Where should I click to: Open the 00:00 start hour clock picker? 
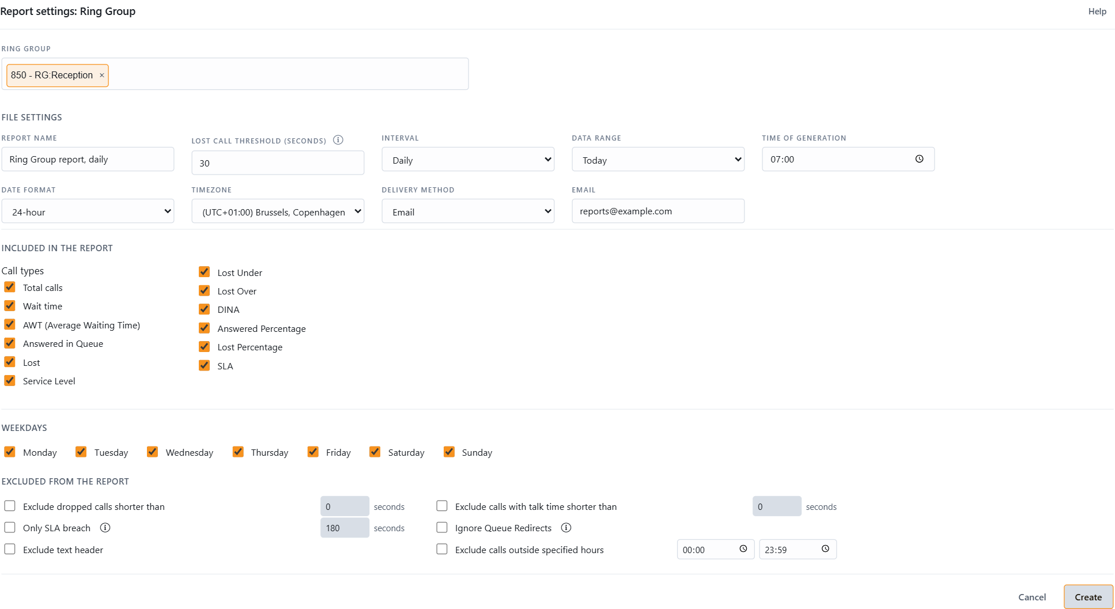coord(743,549)
